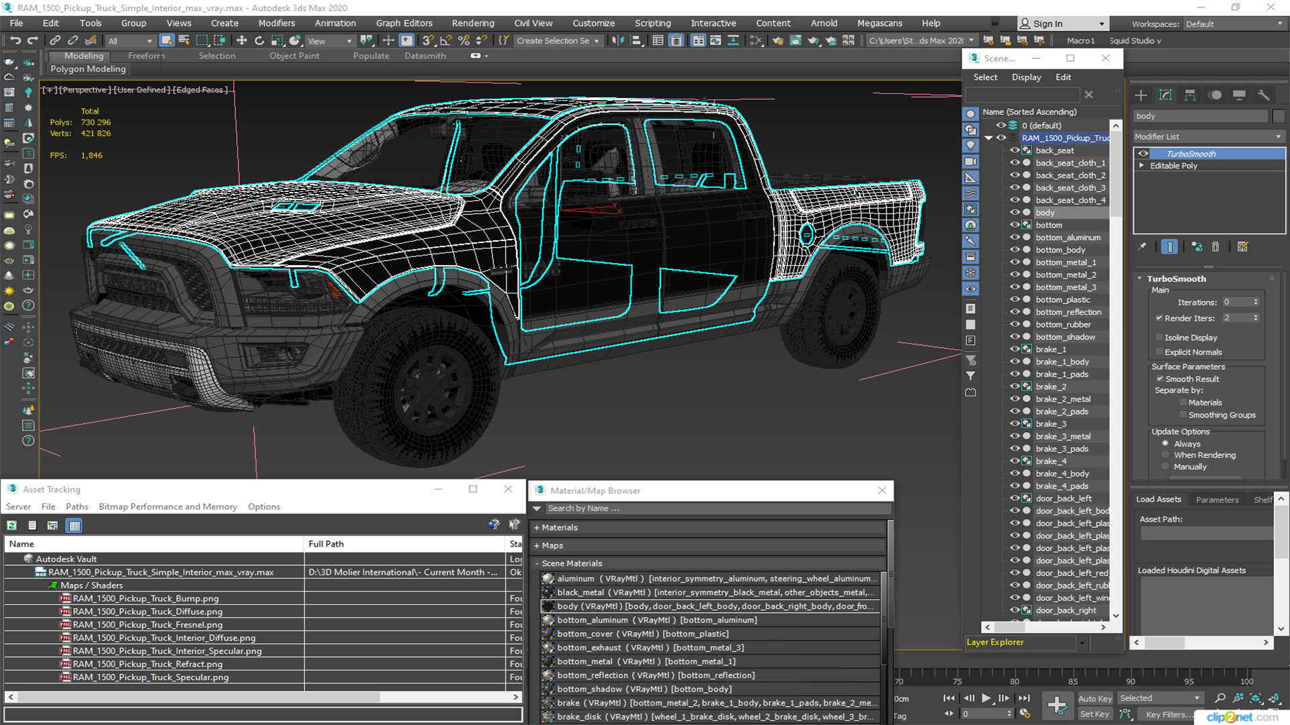Click Set Keys big plus-key button
Image resolution: width=1290 pixels, height=725 pixels.
[x=1057, y=706]
